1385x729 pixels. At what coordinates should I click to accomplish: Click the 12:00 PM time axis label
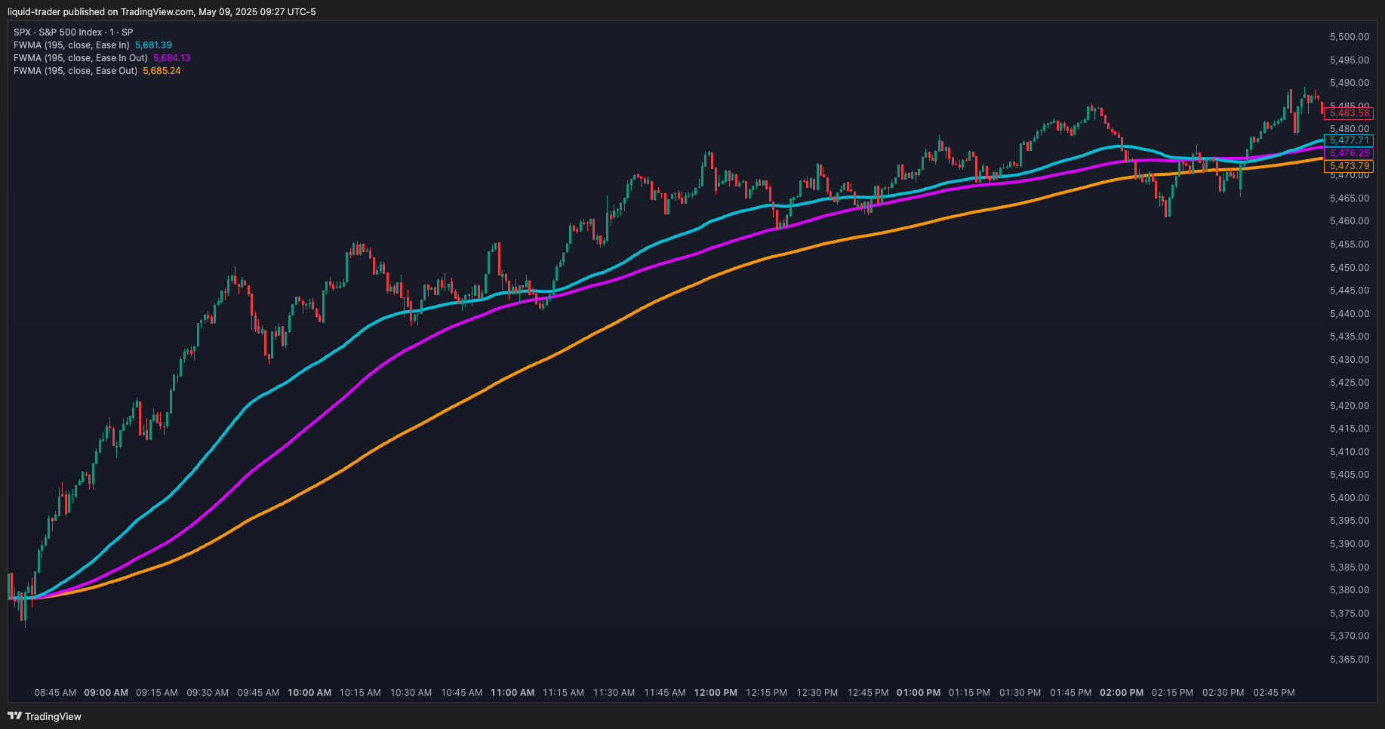[x=716, y=693]
